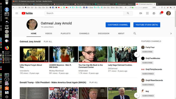The image size is (176, 99).
Task: Switch to the Create a post — Steemit tab
Action: [x=125, y=4]
